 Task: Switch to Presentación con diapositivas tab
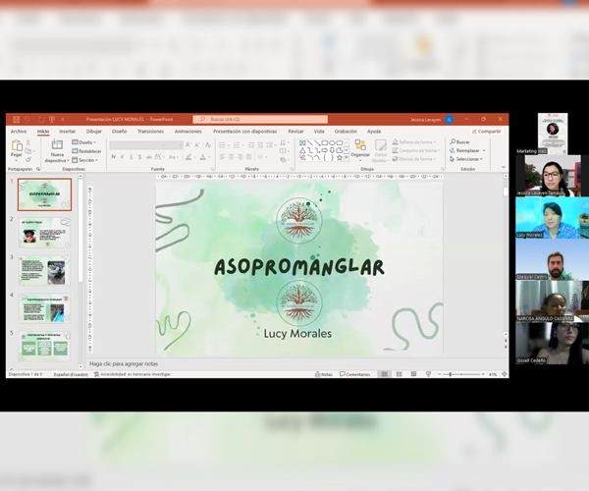click(244, 132)
